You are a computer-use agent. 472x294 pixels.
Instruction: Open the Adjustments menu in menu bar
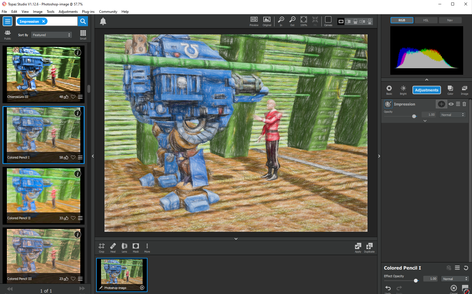68,12
